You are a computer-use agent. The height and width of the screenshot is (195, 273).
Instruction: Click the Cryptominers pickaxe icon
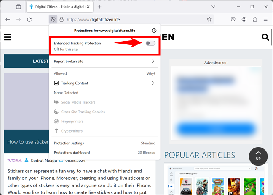56,131
